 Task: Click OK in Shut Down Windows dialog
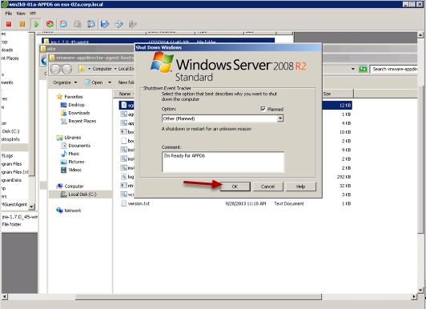pyautogui.click(x=235, y=187)
